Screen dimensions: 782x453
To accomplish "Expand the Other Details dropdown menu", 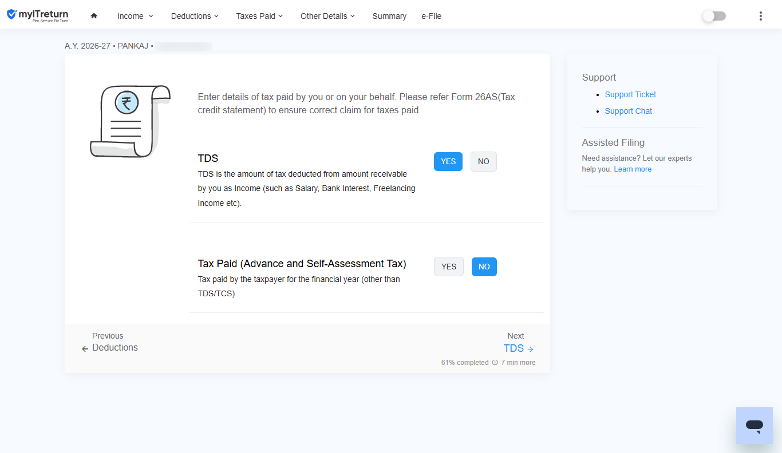I will [x=328, y=16].
